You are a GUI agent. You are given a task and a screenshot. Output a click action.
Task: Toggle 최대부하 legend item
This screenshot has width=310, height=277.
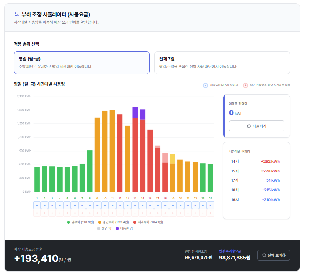coord(148,222)
